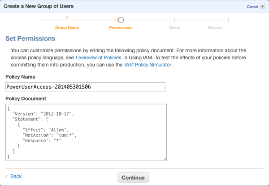Open the IAM Policy Simulator link
Screen dimensions: 269x186
click(x=148, y=65)
